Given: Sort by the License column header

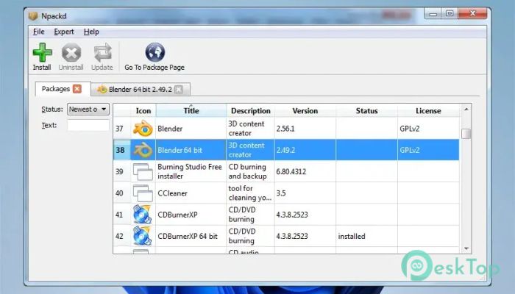Looking at the screenshot, I should [428, 110].
